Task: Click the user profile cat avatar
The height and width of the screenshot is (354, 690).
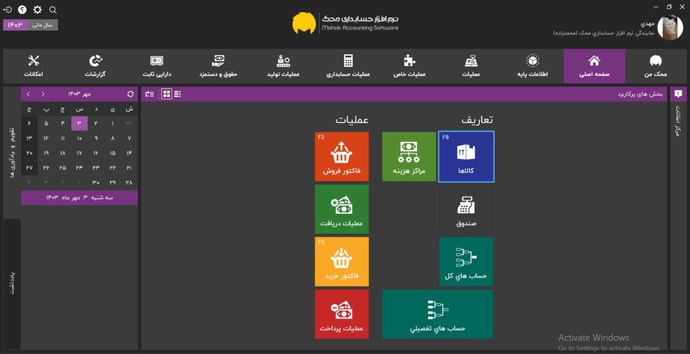Action: (670, 28)
